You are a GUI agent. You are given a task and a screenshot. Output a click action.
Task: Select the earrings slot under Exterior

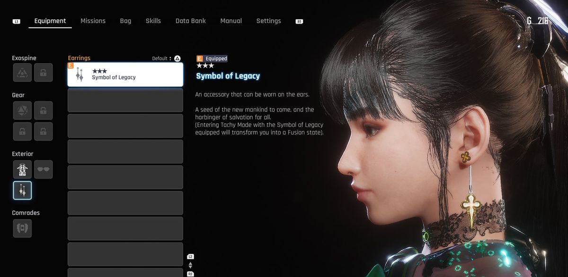coord(22,190)
